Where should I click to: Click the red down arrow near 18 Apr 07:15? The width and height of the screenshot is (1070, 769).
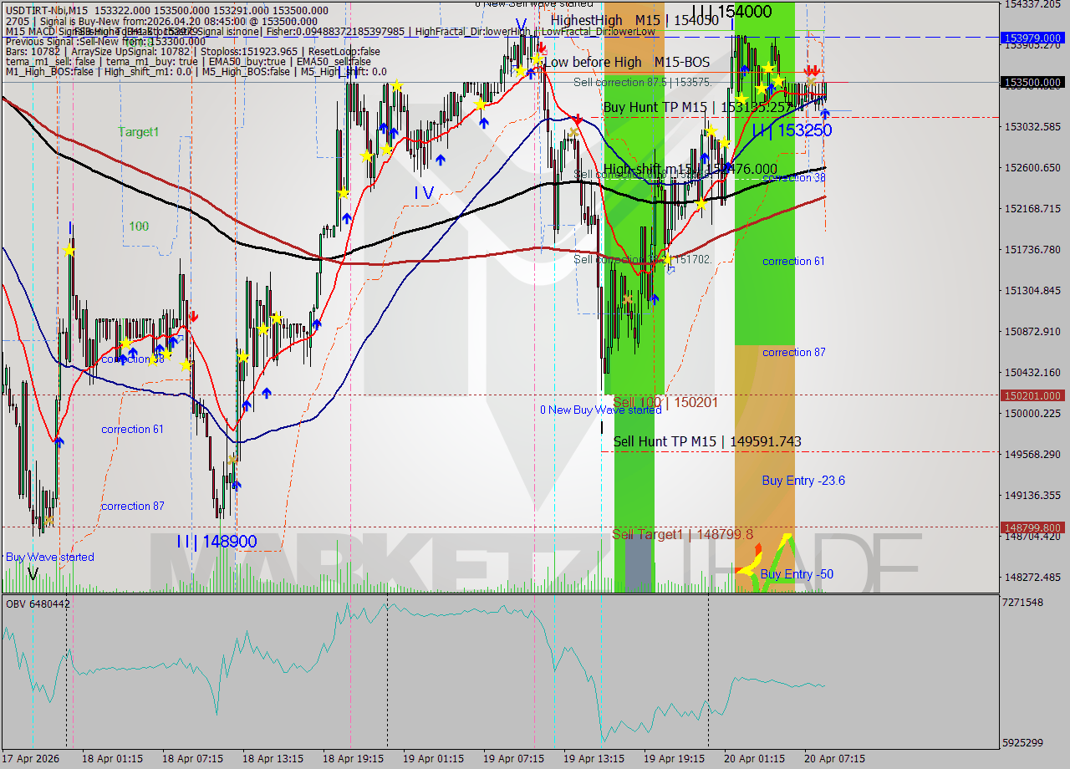pyautogui.click(x=194, y=318)
